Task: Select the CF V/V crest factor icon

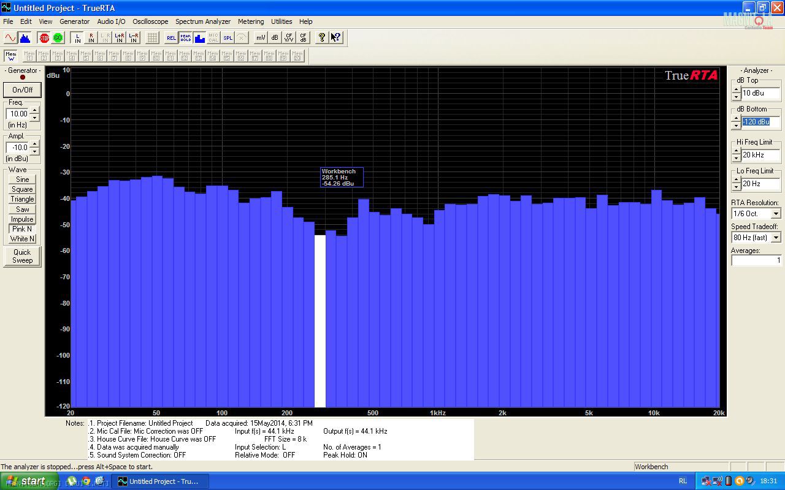Action: pyautogui.click(x=289, y=38)
